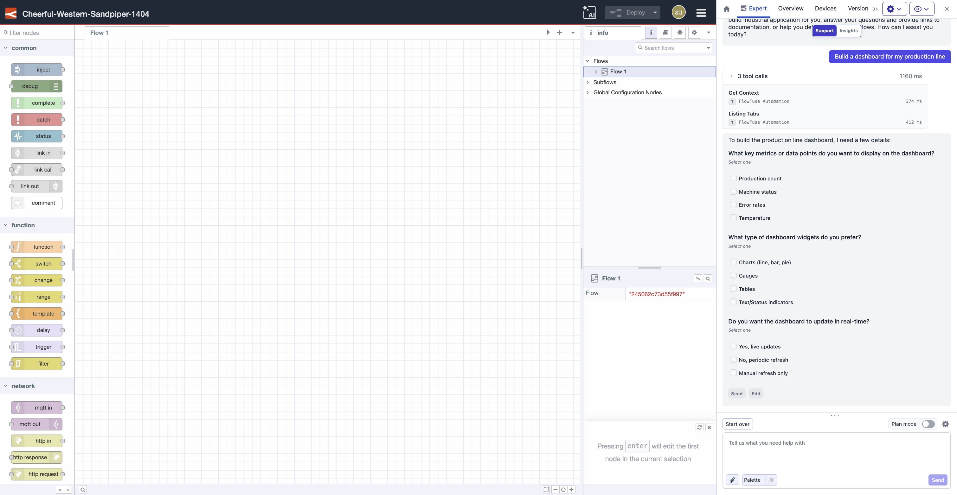
Task: Open the configuration nodes gear icon
Action: (694, 33)
